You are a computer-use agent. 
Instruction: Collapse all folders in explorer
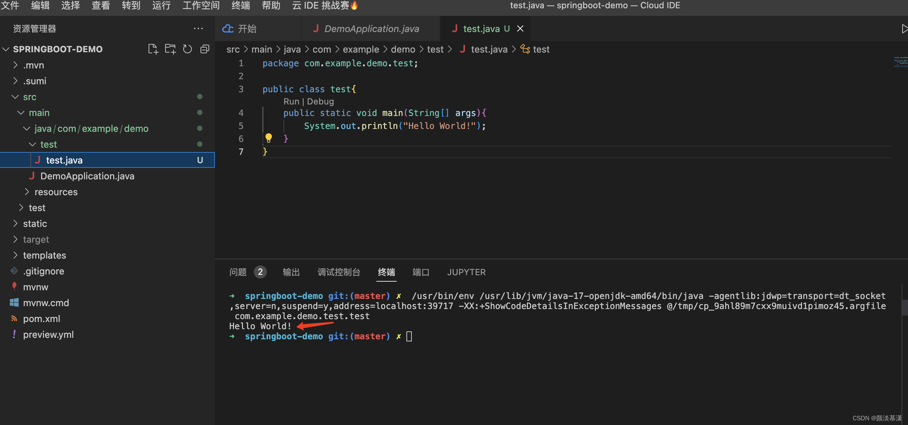click(204, 49)
